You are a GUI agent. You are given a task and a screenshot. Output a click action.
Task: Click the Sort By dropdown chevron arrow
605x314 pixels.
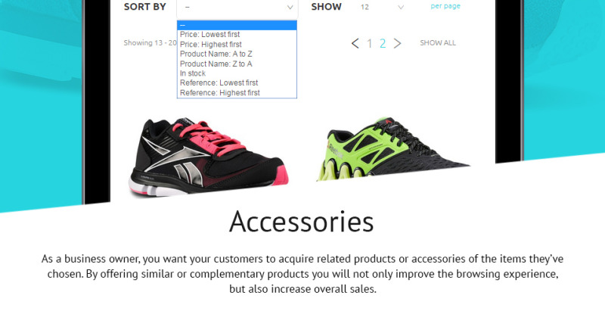click(290, 8)
